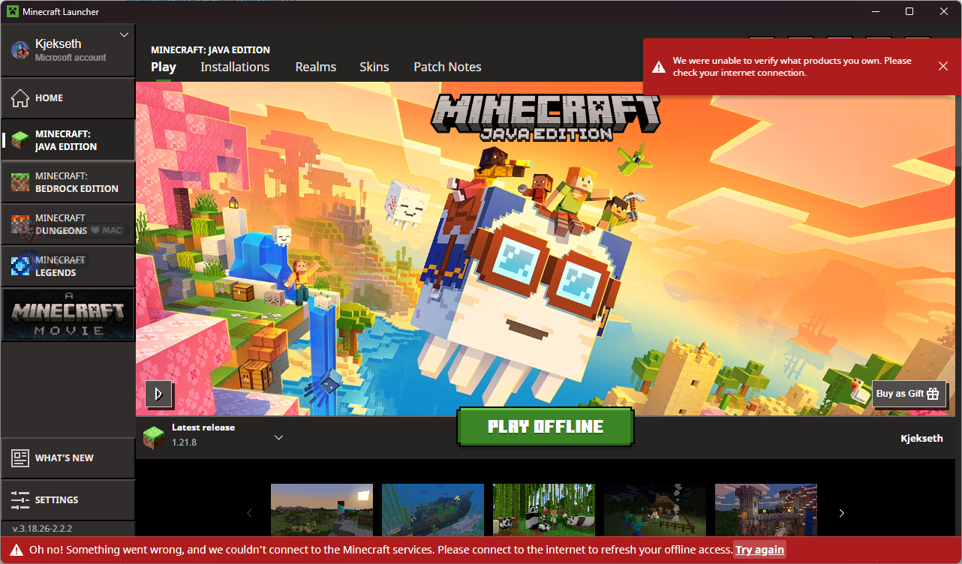Viewport: 962px width, 564px height.
Task: Click the Try again link
Action: [759, 550]
